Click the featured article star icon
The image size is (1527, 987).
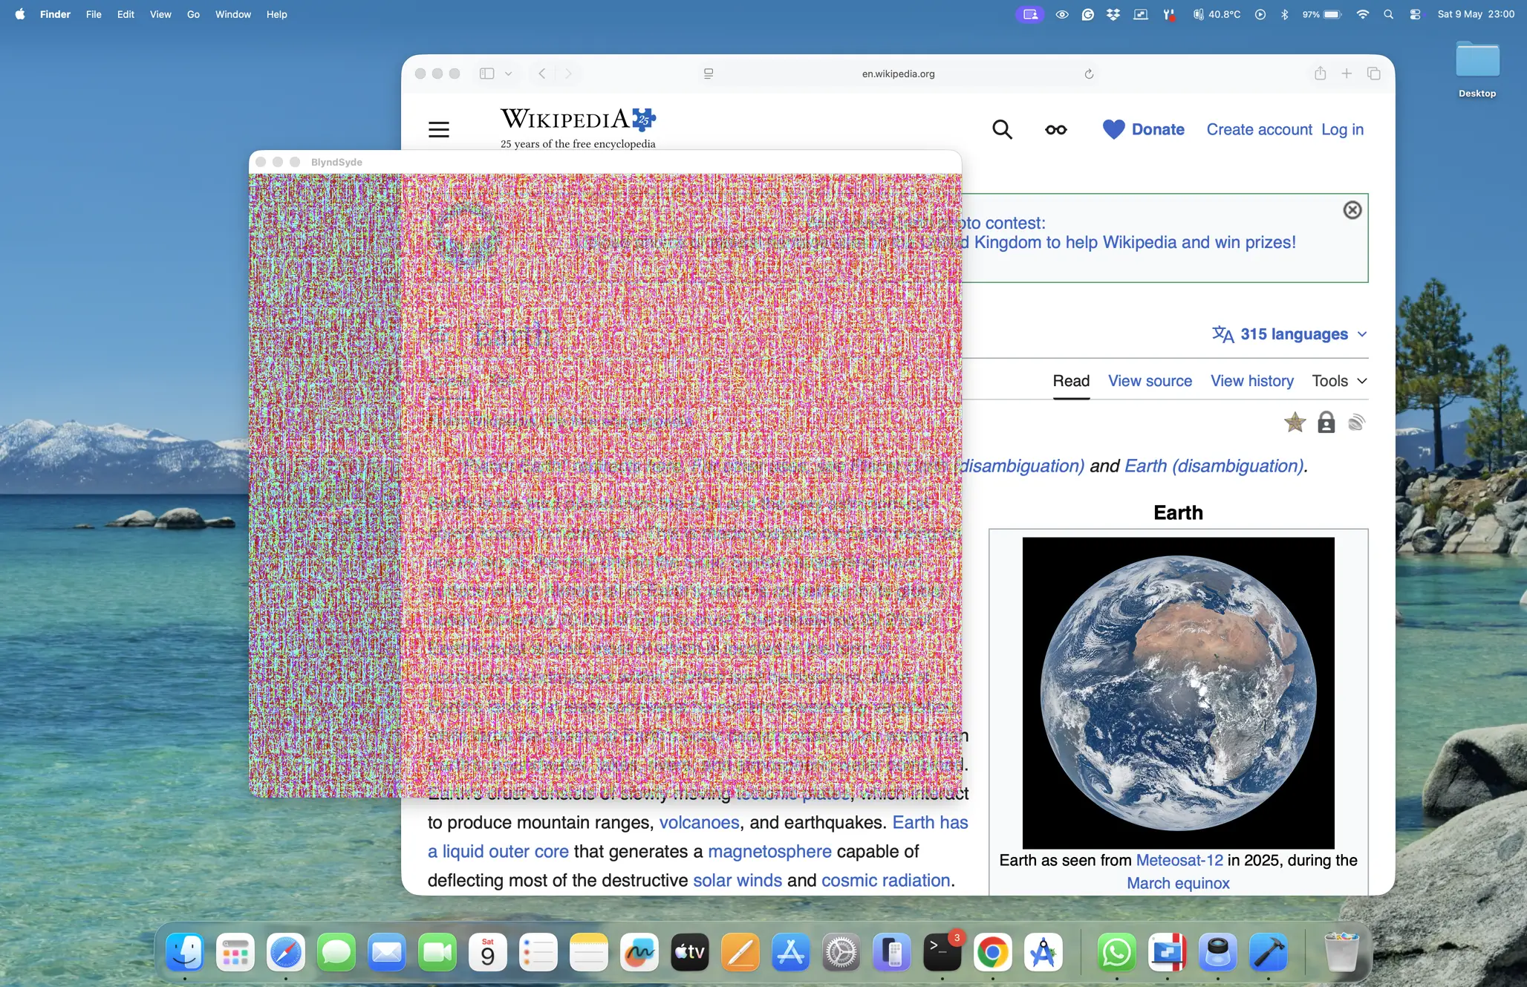coord(1295,423)
